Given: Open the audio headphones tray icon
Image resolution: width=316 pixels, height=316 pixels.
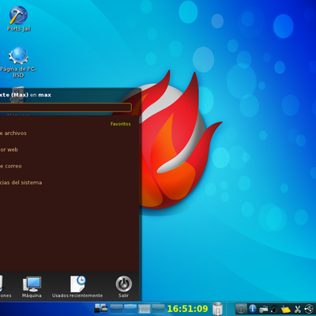Looking at the screenshot, I should coord(274,309).
